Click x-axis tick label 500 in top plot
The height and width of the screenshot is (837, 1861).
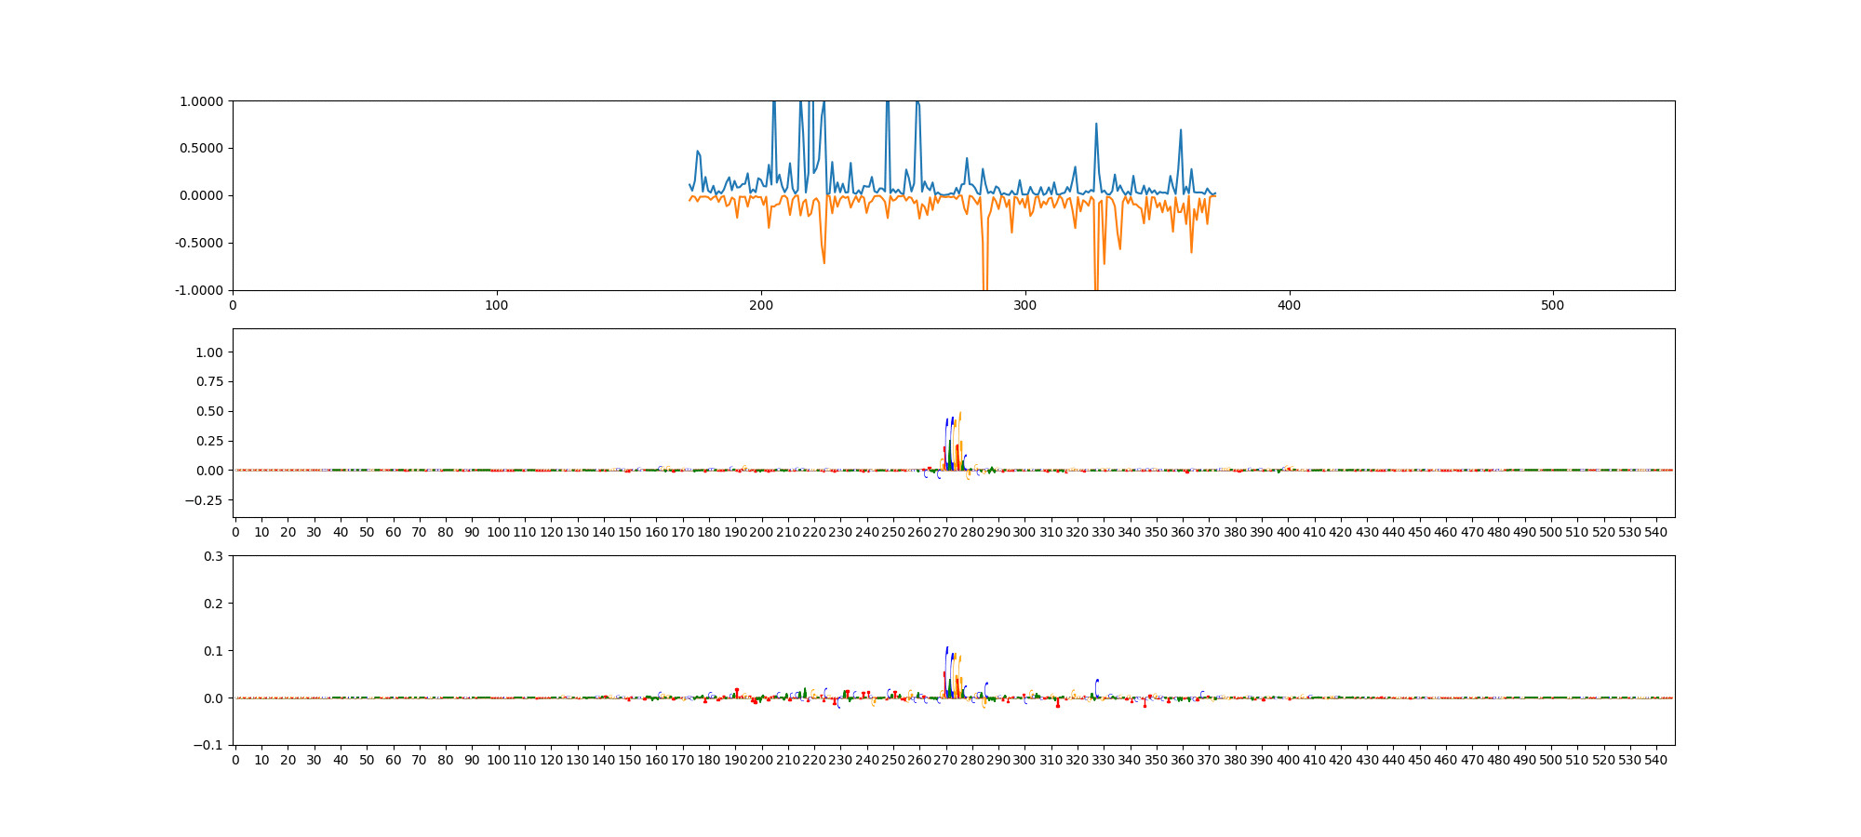click(x=1552, y=305)
